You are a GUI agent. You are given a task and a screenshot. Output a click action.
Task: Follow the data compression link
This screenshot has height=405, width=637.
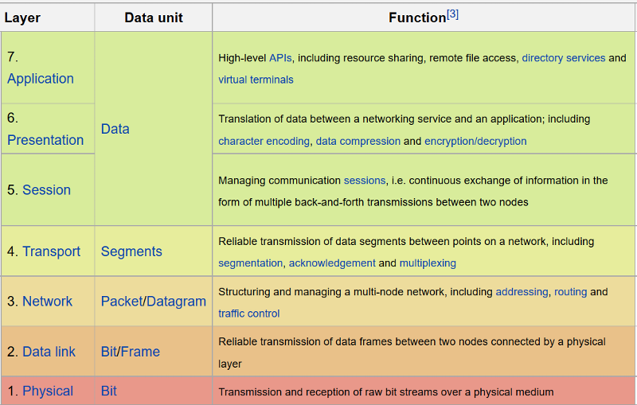(358, 141)
